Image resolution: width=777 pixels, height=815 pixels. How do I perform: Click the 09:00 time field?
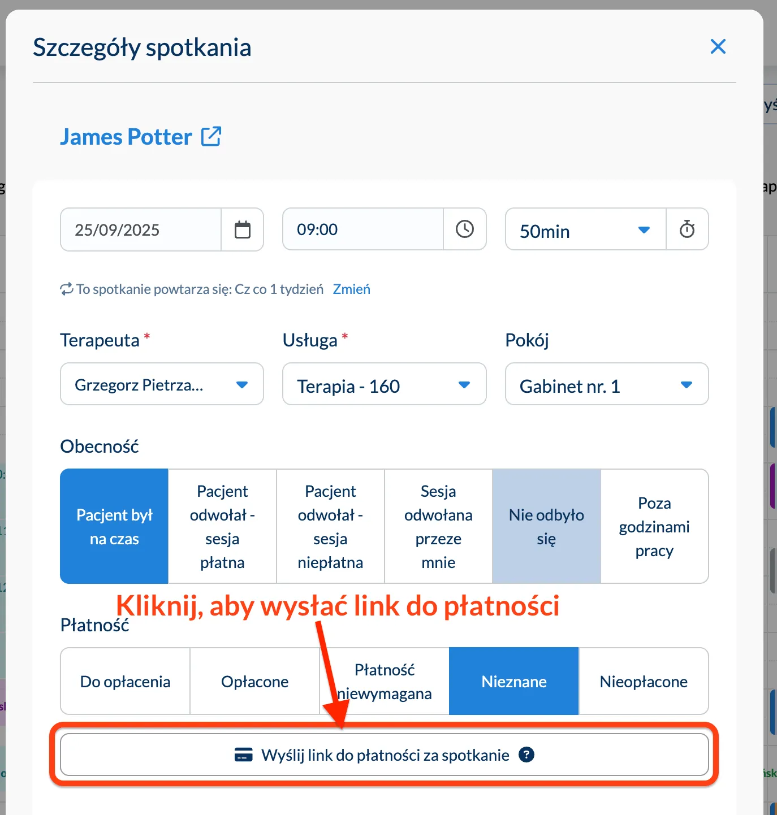coord(362,229)
